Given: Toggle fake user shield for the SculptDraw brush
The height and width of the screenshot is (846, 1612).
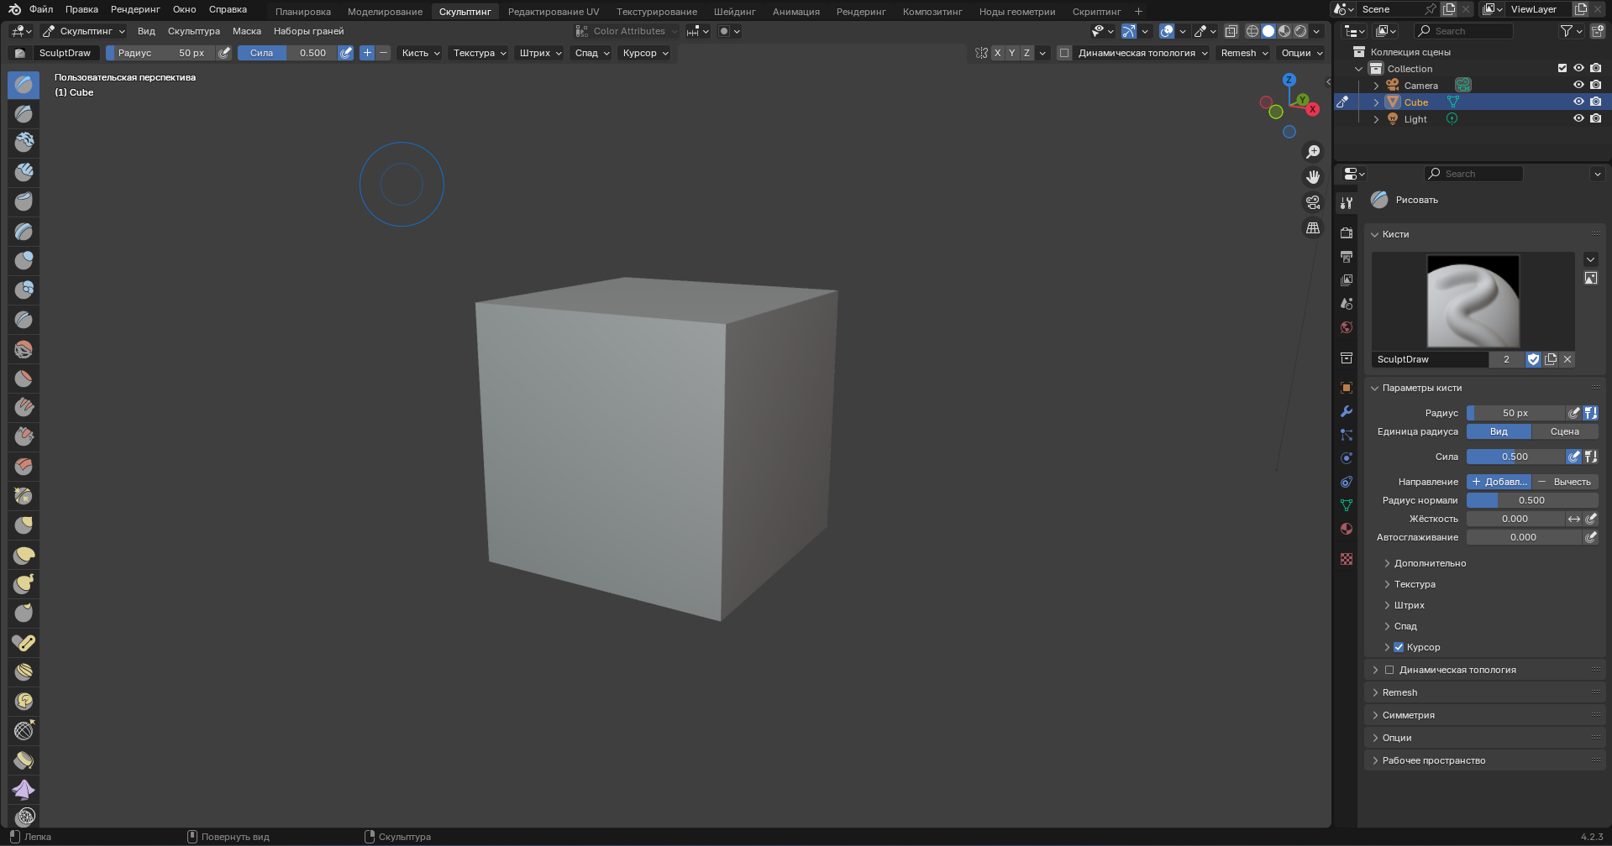Looking at the screenshot, I should pos(1533,359).
